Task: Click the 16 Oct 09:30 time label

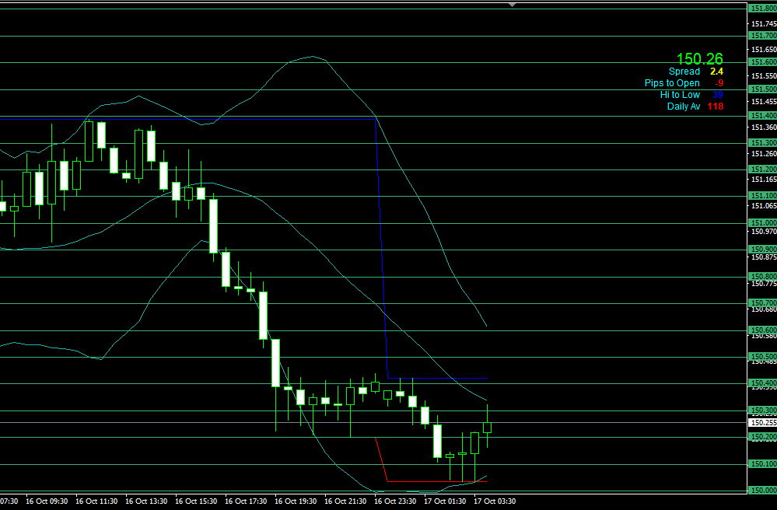Action: point(47,501)
